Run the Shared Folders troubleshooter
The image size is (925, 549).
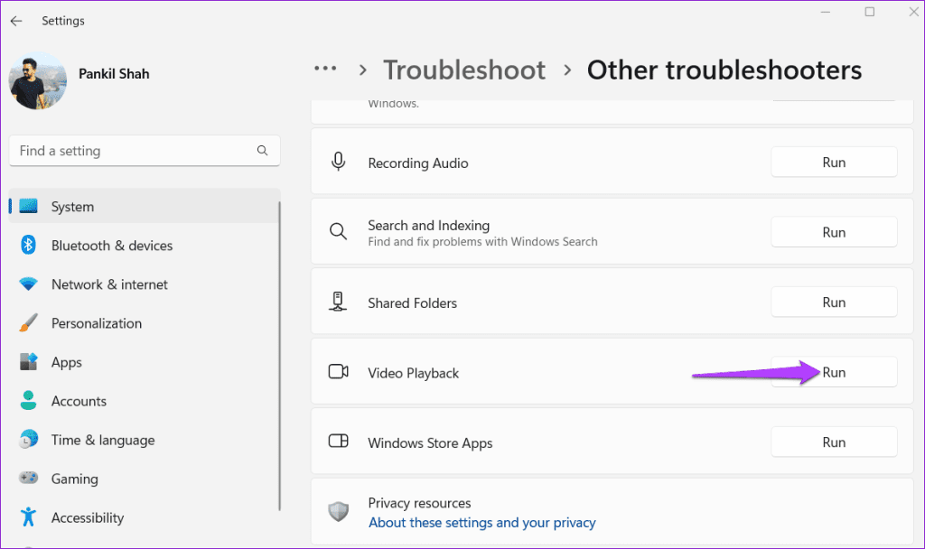[833, 302]
